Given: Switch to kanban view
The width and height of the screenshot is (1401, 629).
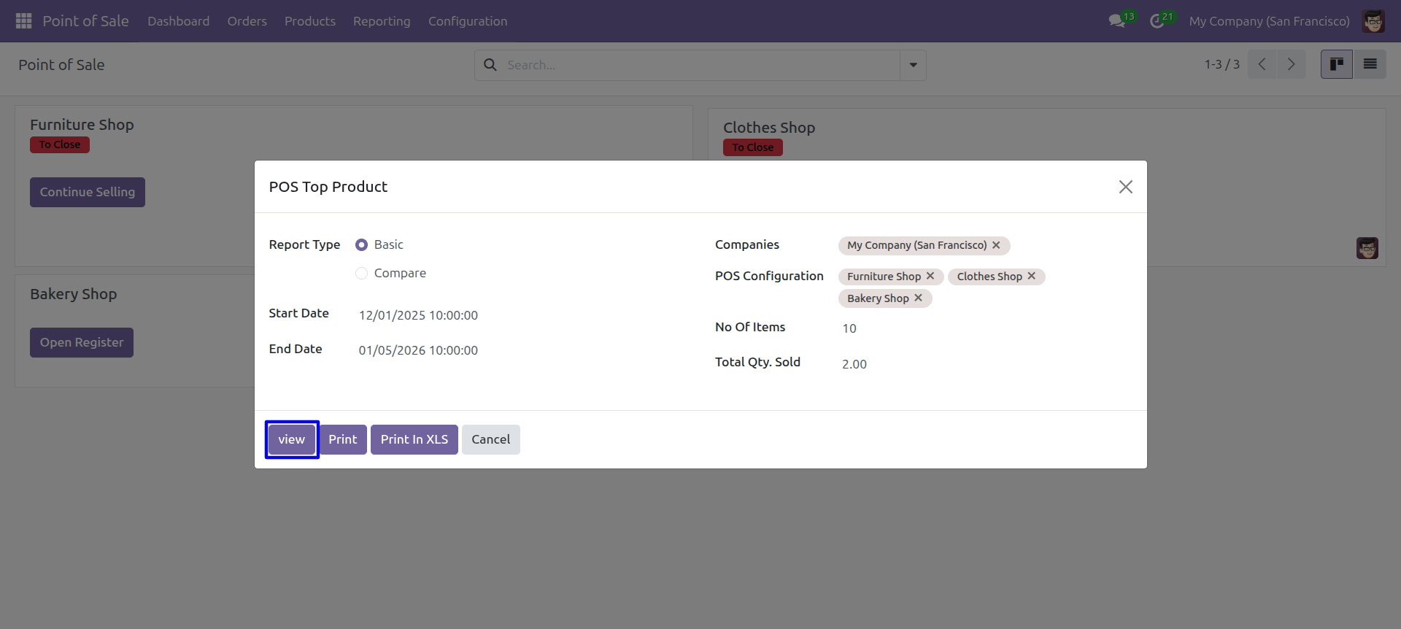Looking at the screenshot, I should [1337, 64].
